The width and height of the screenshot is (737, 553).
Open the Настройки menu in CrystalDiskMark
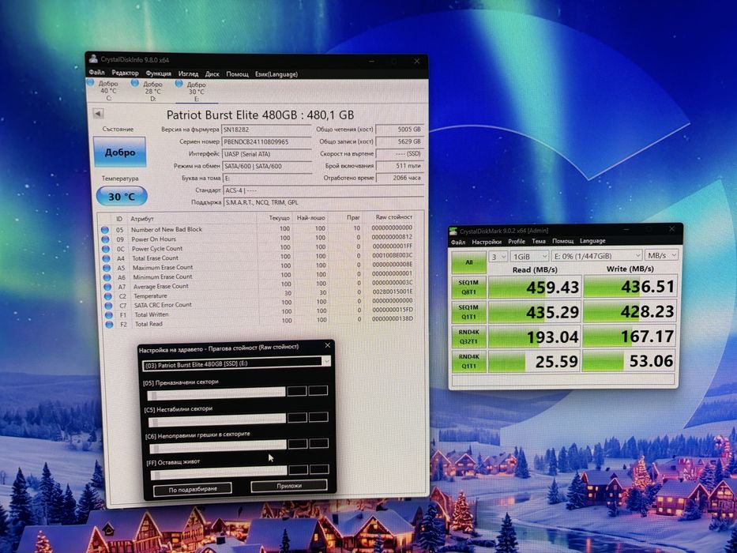[x=487, y=242]
